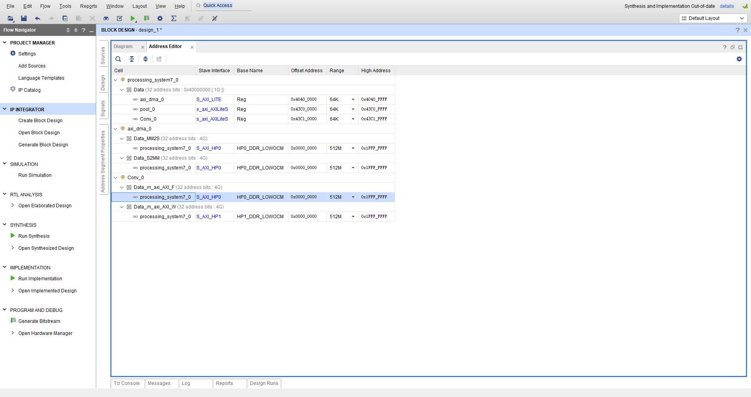751x397 pixels.
Task: Click help icon in Address Editor panel
Action: (725, 47)
